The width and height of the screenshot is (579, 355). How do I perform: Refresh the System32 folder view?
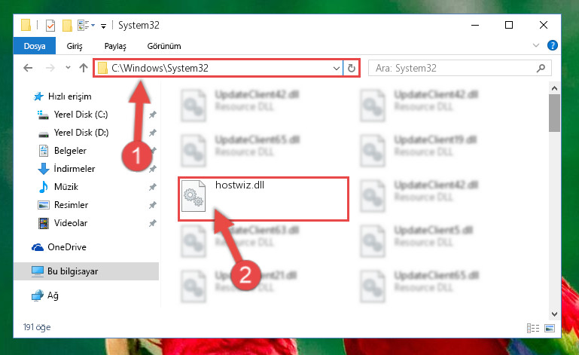tap(352, 68)
